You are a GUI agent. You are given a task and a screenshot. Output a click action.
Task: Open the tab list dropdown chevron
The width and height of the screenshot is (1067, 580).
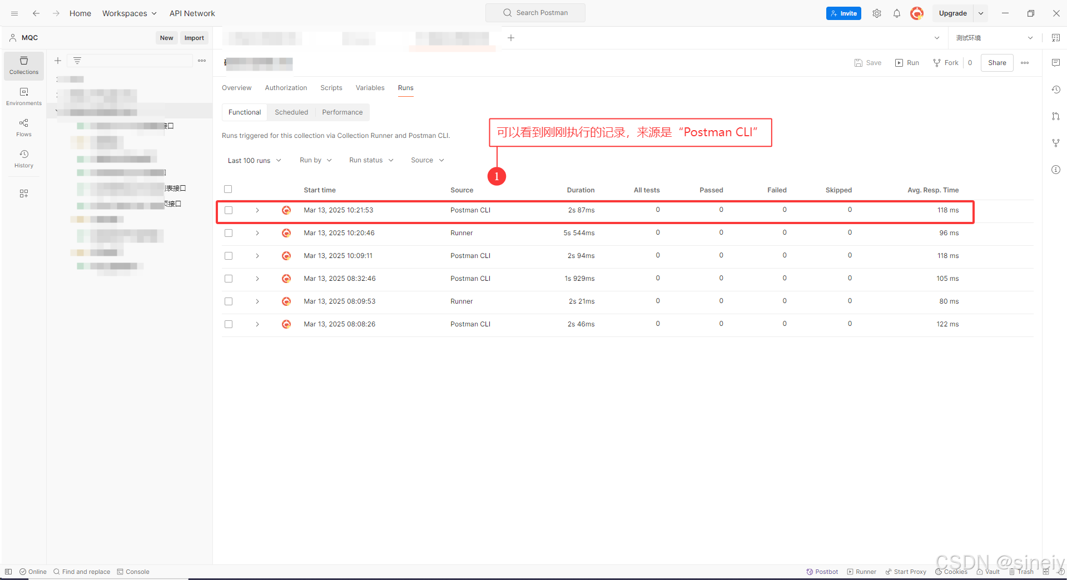point(937,38)
